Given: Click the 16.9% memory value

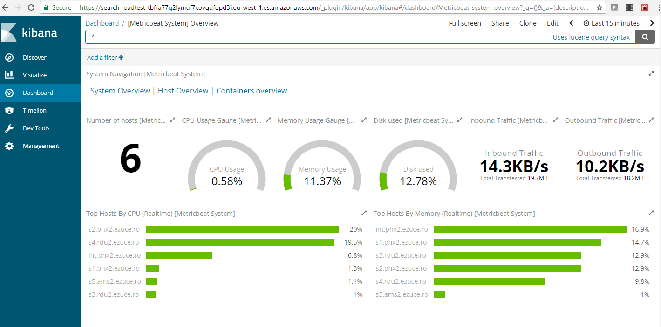Looking at the screenshot, I should 641,229.
